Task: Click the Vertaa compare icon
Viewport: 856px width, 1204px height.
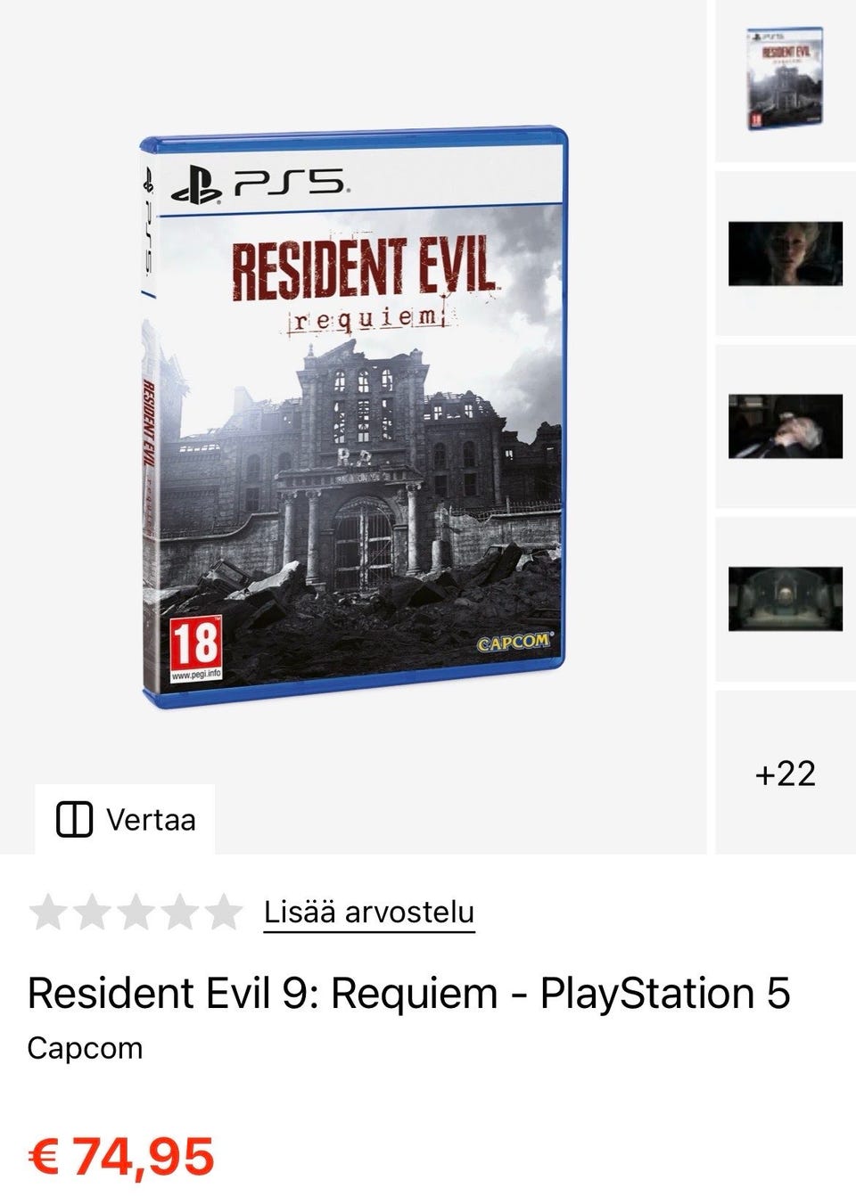Action: point(74,819)
